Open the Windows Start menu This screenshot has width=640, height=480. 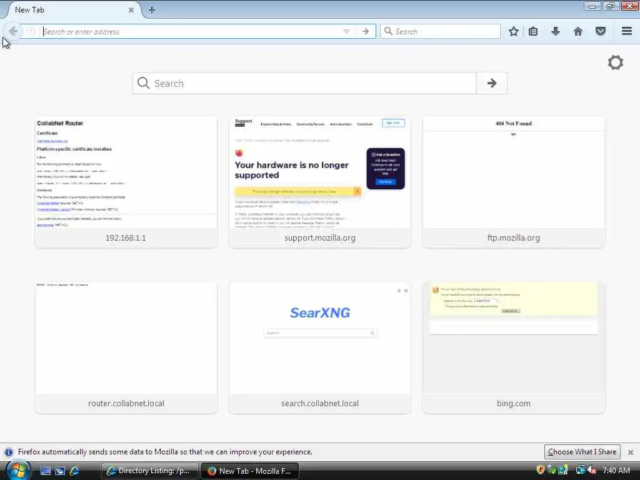pos(18,471)
